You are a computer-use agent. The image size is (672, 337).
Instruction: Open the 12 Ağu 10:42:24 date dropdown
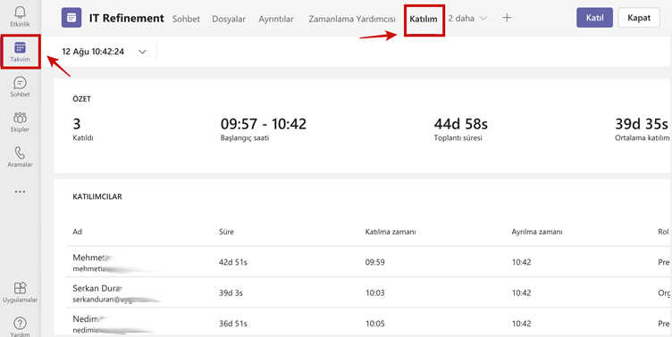coord(105,52)
